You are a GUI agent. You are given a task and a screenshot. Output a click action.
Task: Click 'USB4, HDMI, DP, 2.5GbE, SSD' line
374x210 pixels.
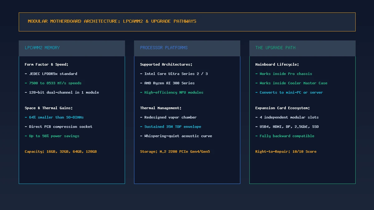tap(287, 127)
